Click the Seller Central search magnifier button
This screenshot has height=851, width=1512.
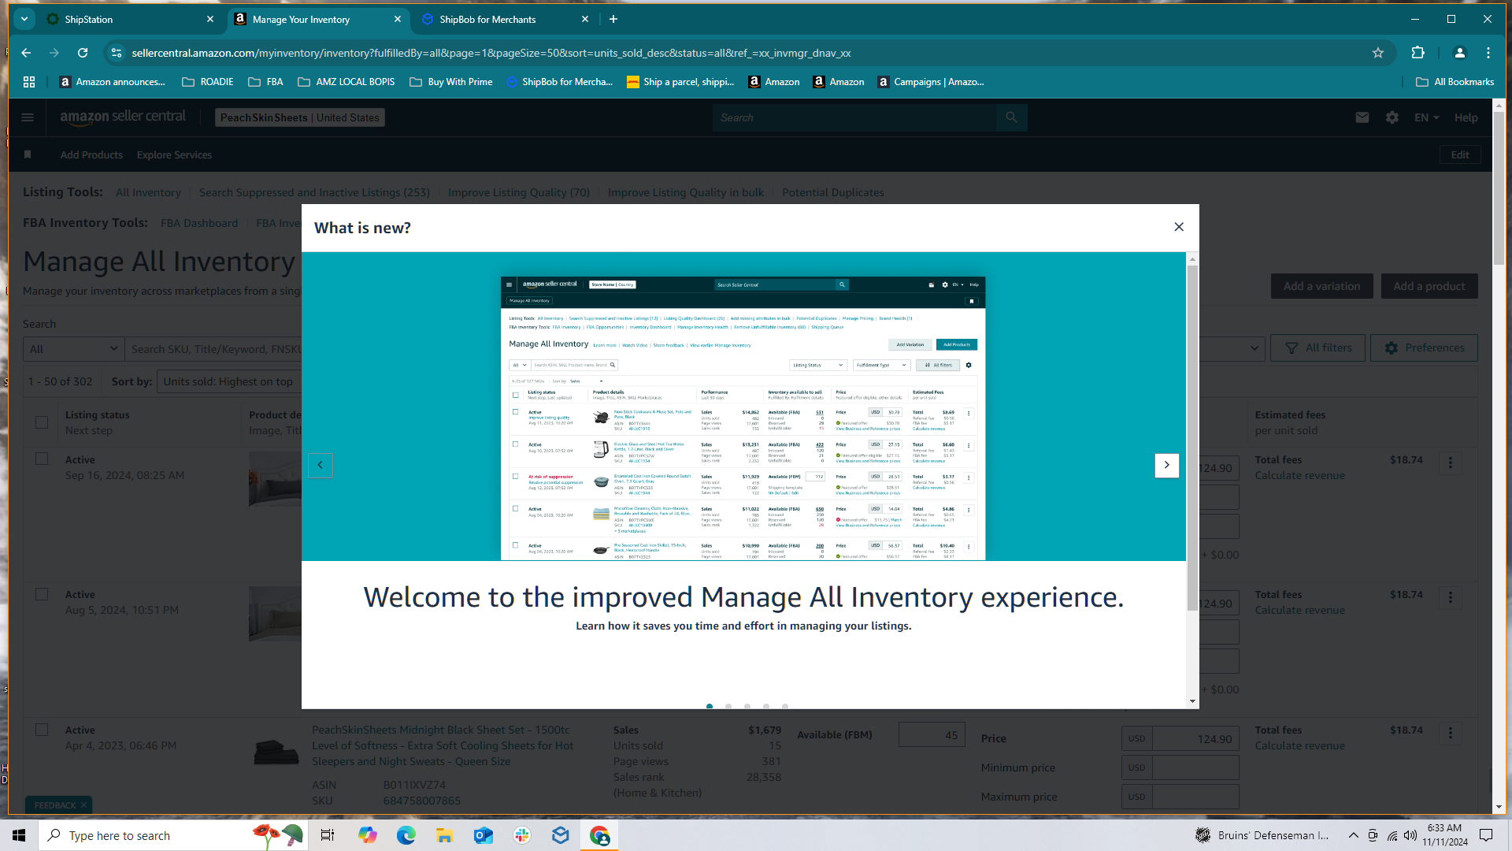pyautogui.click(x=1011, y=117)
